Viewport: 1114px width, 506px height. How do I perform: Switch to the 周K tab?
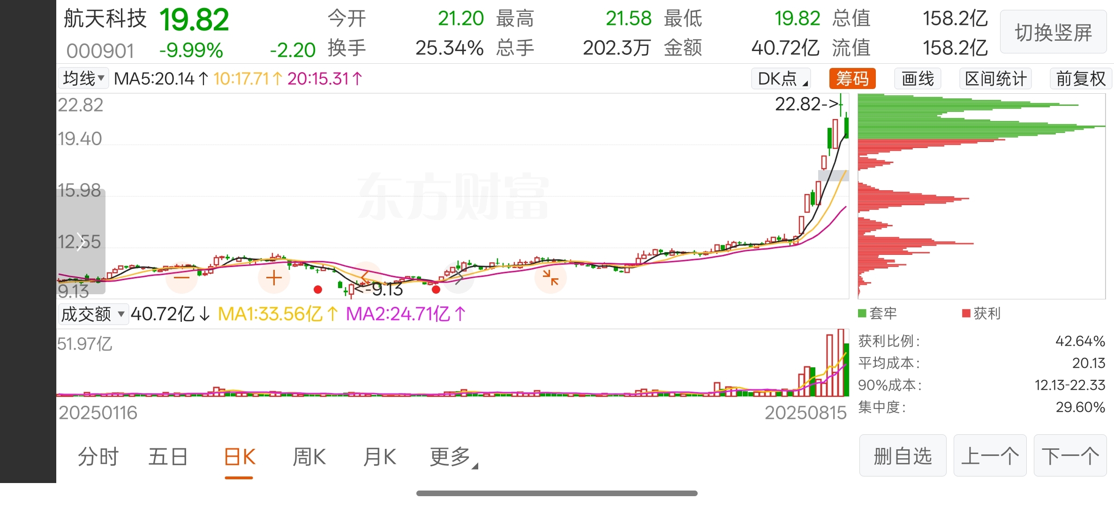pos(309,457)
